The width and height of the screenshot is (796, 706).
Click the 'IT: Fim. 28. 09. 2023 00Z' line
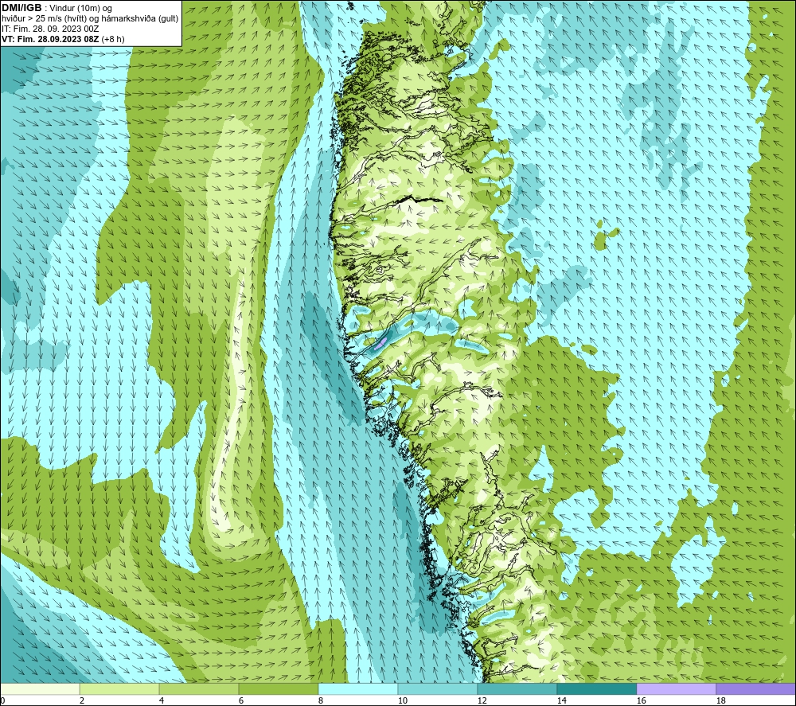tap(49, 29)
